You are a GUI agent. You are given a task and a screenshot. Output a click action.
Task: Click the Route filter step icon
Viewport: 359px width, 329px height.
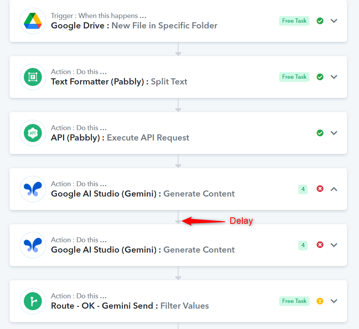point(33,301)
